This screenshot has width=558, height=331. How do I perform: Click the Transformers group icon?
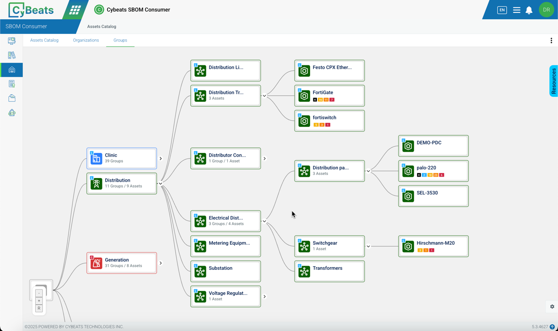pos(304,272)
